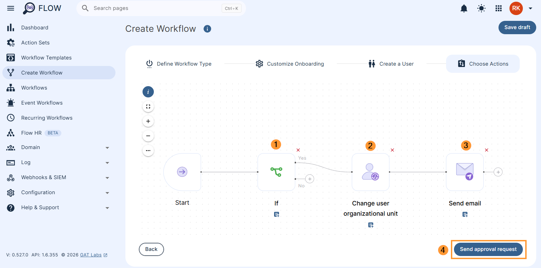Image resolution: width=541 pixels, height=268 pixels.
Task: Expand Webhooks & SIEM menu
Action: tap(59, 177)
